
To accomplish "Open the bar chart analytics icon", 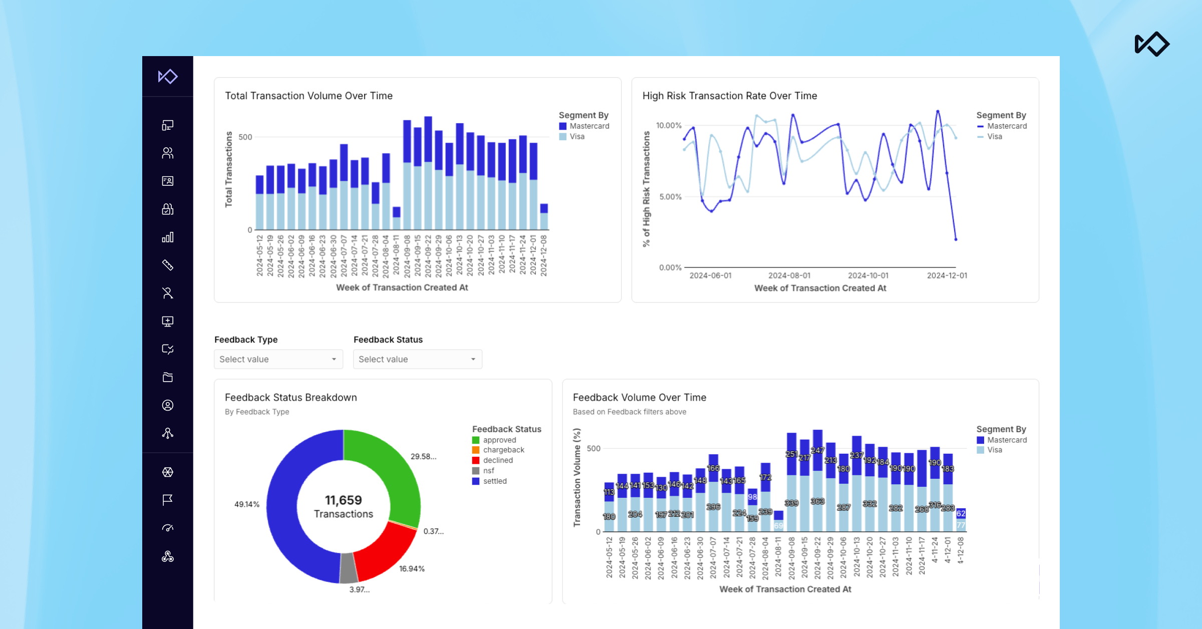I will coord(168,237).
